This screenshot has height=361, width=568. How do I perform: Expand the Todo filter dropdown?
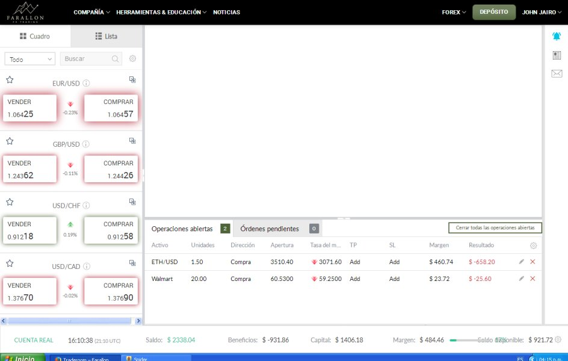pyautogui.click(x=30, y=59)
